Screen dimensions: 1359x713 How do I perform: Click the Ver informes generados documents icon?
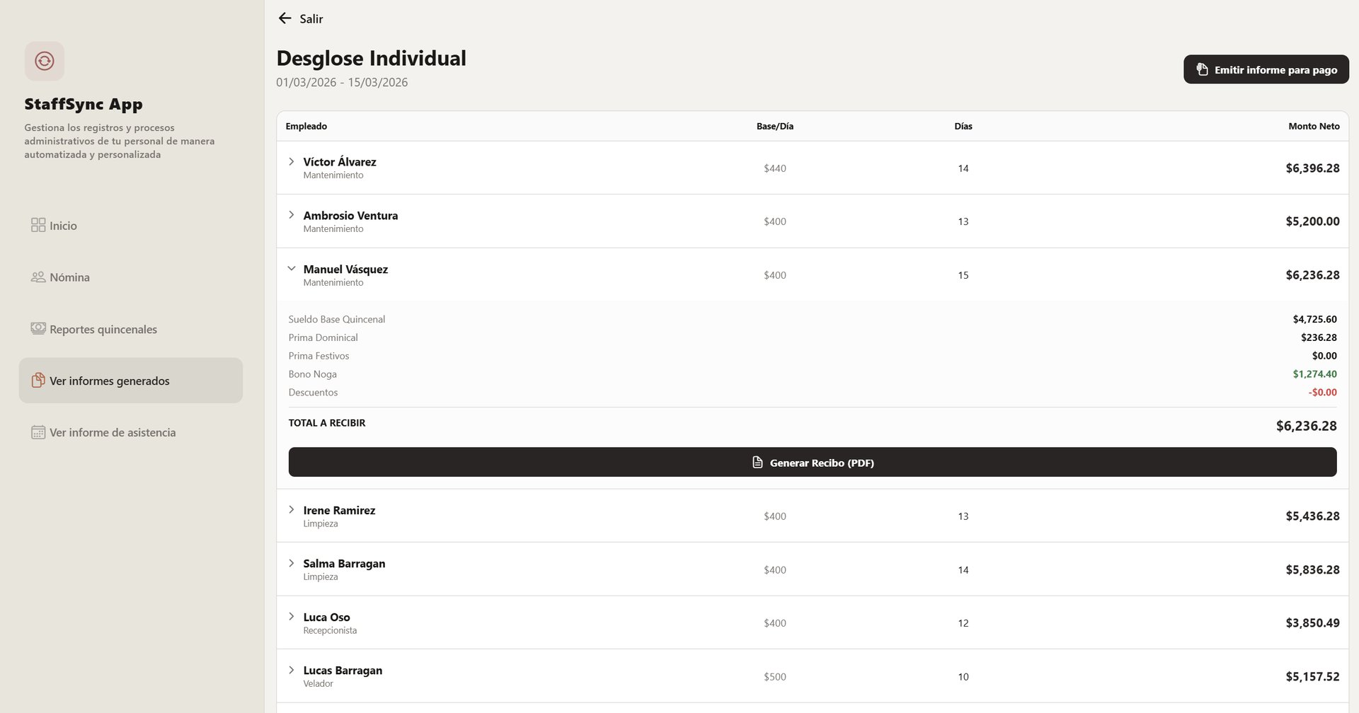(x=38, y=381)
